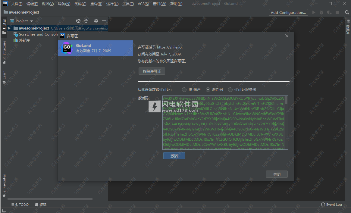Toggle the 1: Project side tab

(4, 27)
